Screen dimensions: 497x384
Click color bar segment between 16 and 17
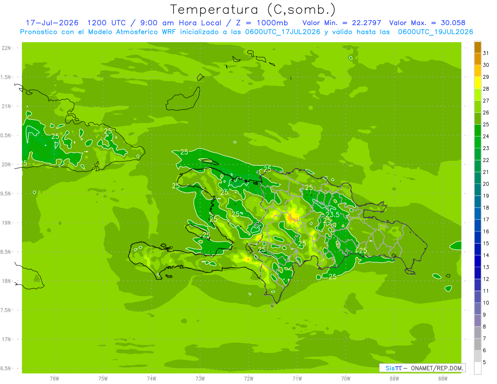pyautogui.click(x=478, y=225)
